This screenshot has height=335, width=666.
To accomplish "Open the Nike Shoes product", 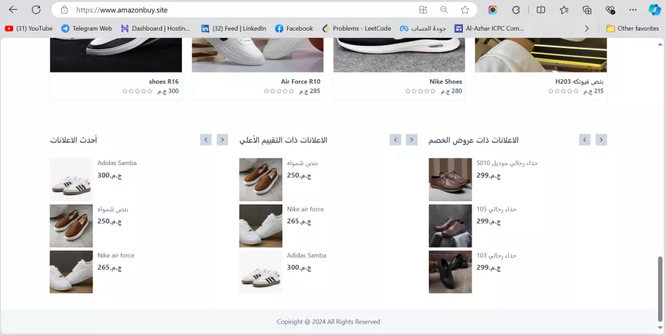I will coord(446,81).
